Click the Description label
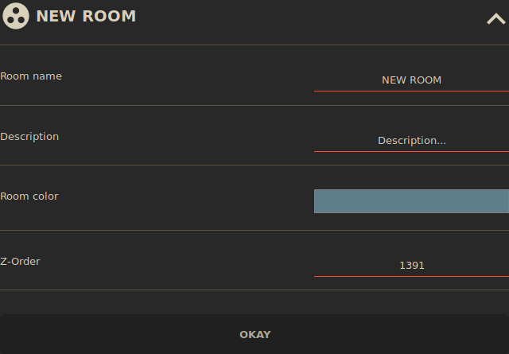 point(29,137)
